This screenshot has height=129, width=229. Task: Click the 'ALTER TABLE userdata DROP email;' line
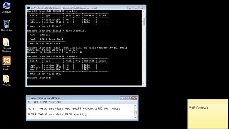point(56,114)
